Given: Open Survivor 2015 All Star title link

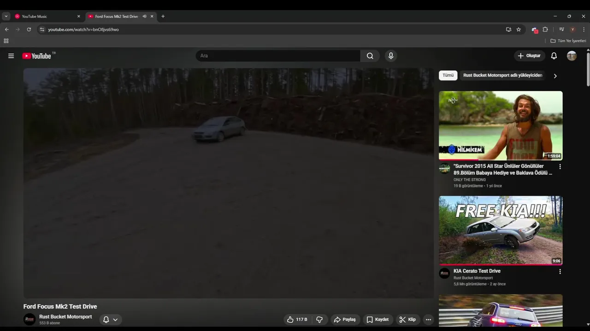Looking at the screenshot, I should [503, 170].
